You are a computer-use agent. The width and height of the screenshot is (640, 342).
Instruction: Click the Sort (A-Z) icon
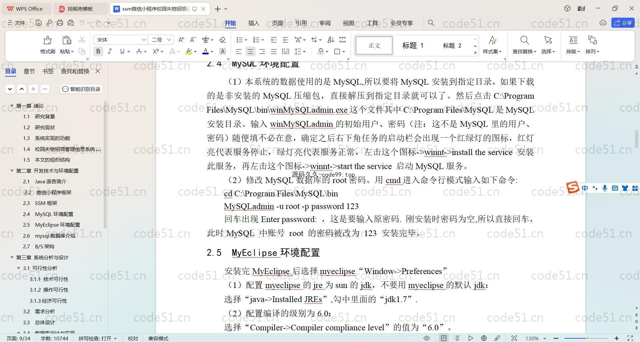[x=331, y=40]
